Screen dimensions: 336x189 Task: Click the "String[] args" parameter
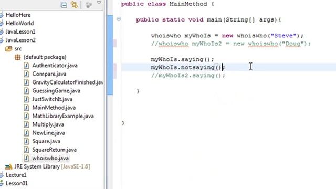250,20
